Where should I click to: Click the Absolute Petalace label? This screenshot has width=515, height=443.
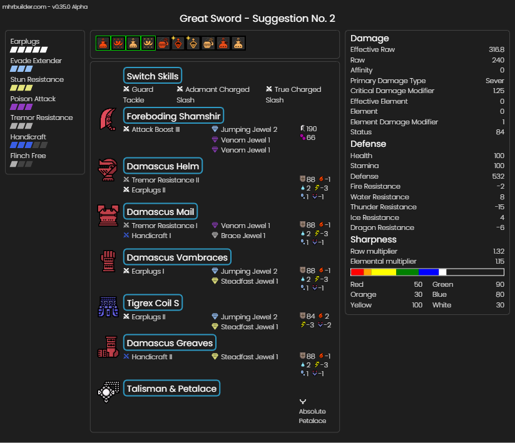point(312,416)
